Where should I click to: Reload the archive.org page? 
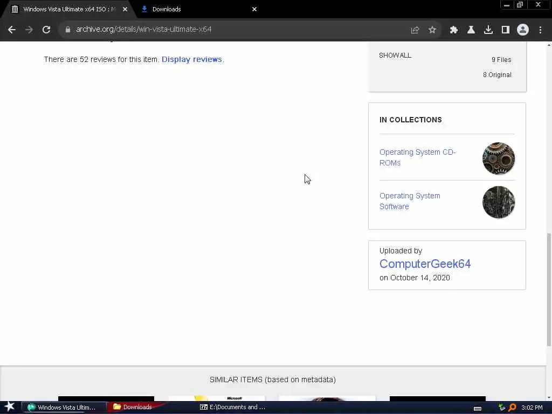pos(46,30)
